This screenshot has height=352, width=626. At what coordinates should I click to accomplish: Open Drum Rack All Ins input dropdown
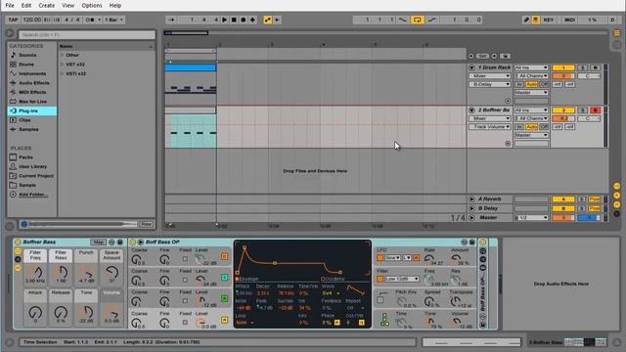(531, 67)
